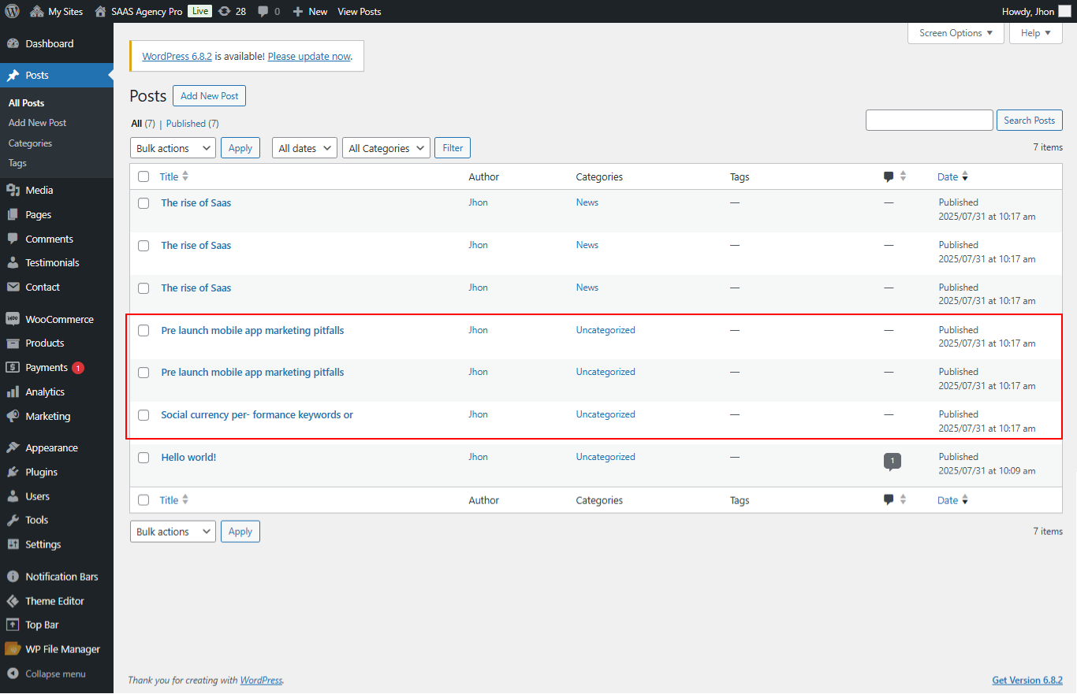
Task: Click the Payments dollar icon
Action: tap(13, 367)
